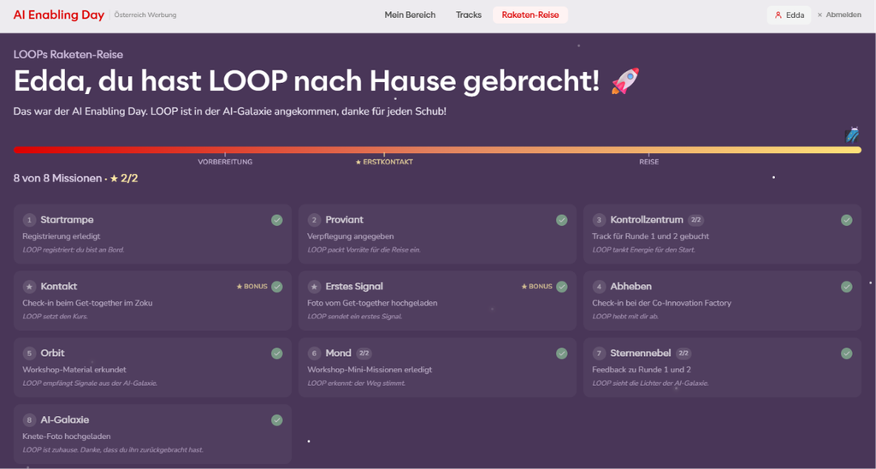Click the BONUS label on Erstes Signal card
Screen dimensions: 876x469
pos(537,287)
